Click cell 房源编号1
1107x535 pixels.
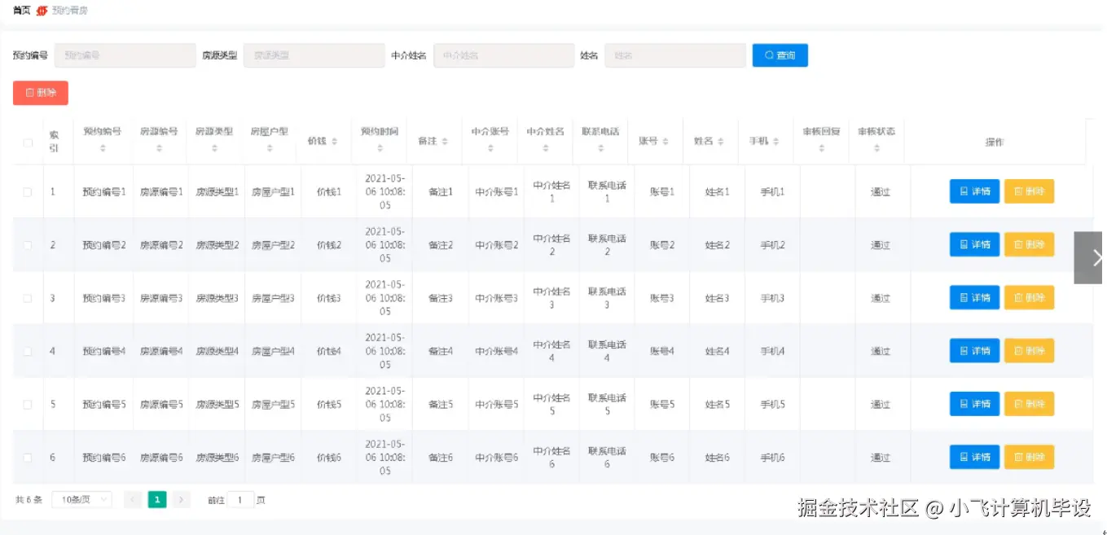point(161,192)
